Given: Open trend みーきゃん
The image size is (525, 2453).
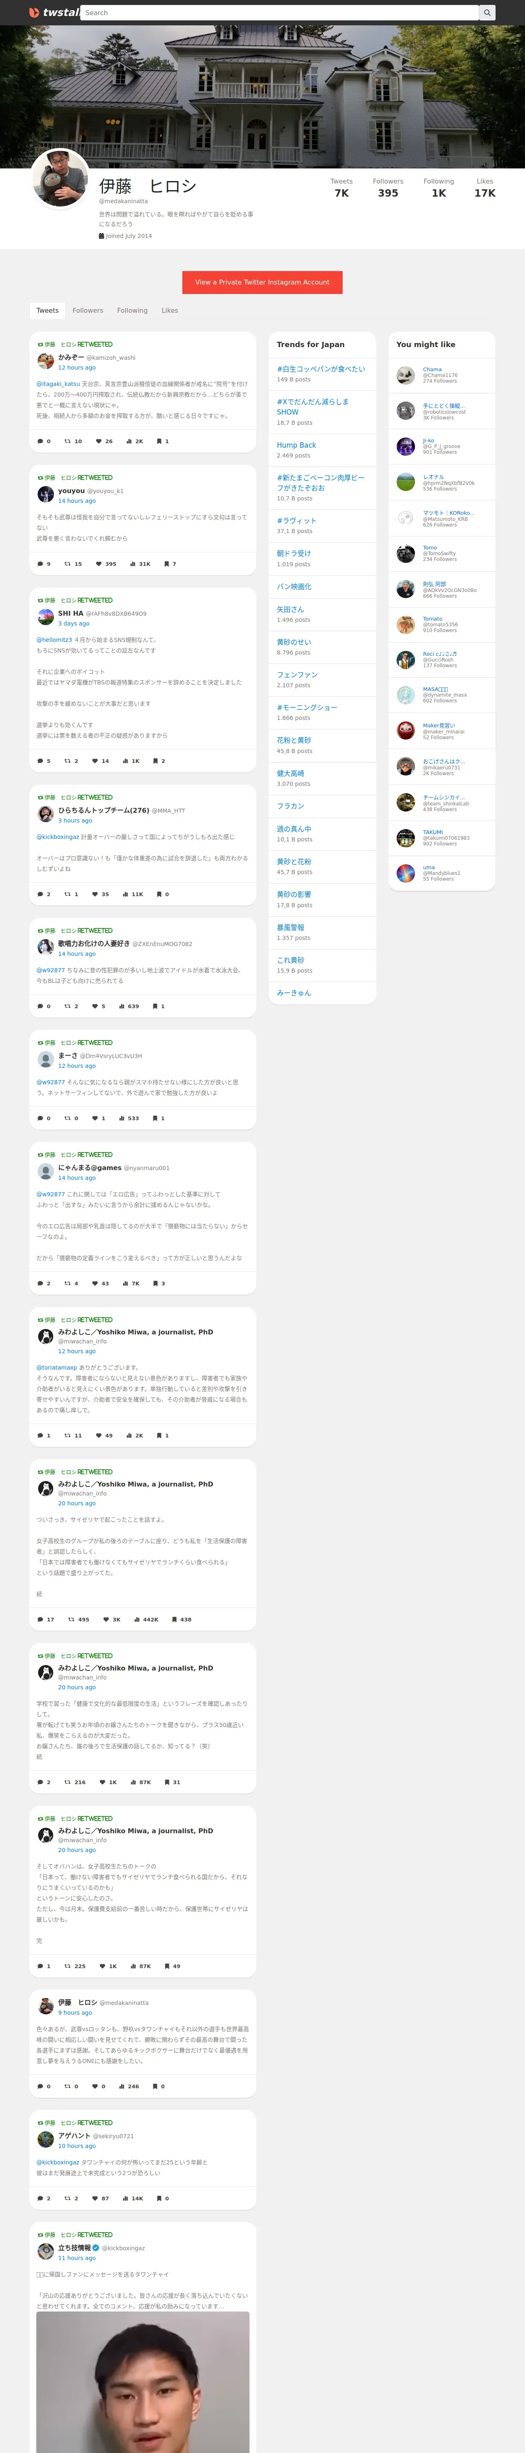Looking at the screenshot, I should [294, 992].
